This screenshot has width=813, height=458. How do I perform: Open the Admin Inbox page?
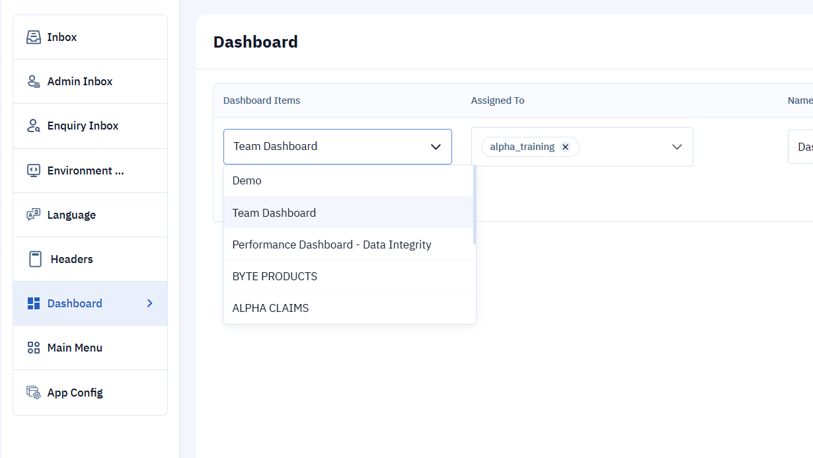point(80,81)
